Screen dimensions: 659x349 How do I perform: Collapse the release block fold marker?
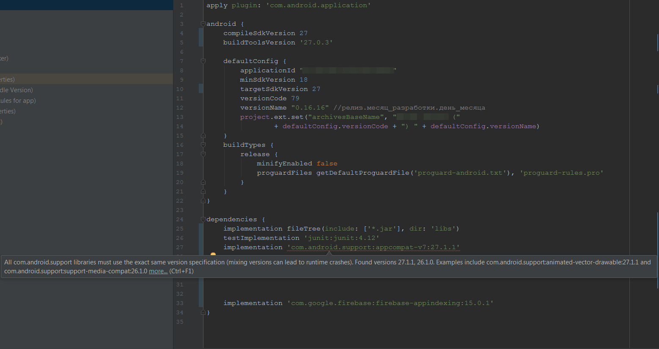[203, 154]
